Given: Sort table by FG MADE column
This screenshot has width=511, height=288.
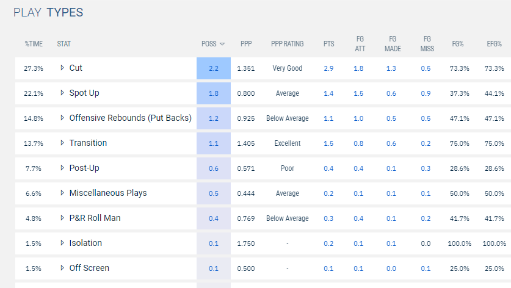Looking at the screenshot, I should pos(393,44).
